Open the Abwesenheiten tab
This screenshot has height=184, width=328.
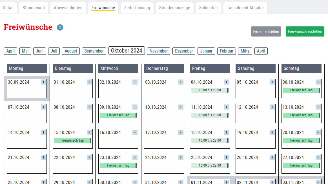pyautogui.click(x=68, y=8)
